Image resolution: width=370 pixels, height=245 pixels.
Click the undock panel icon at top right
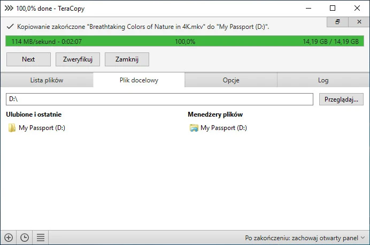(338, 22)
